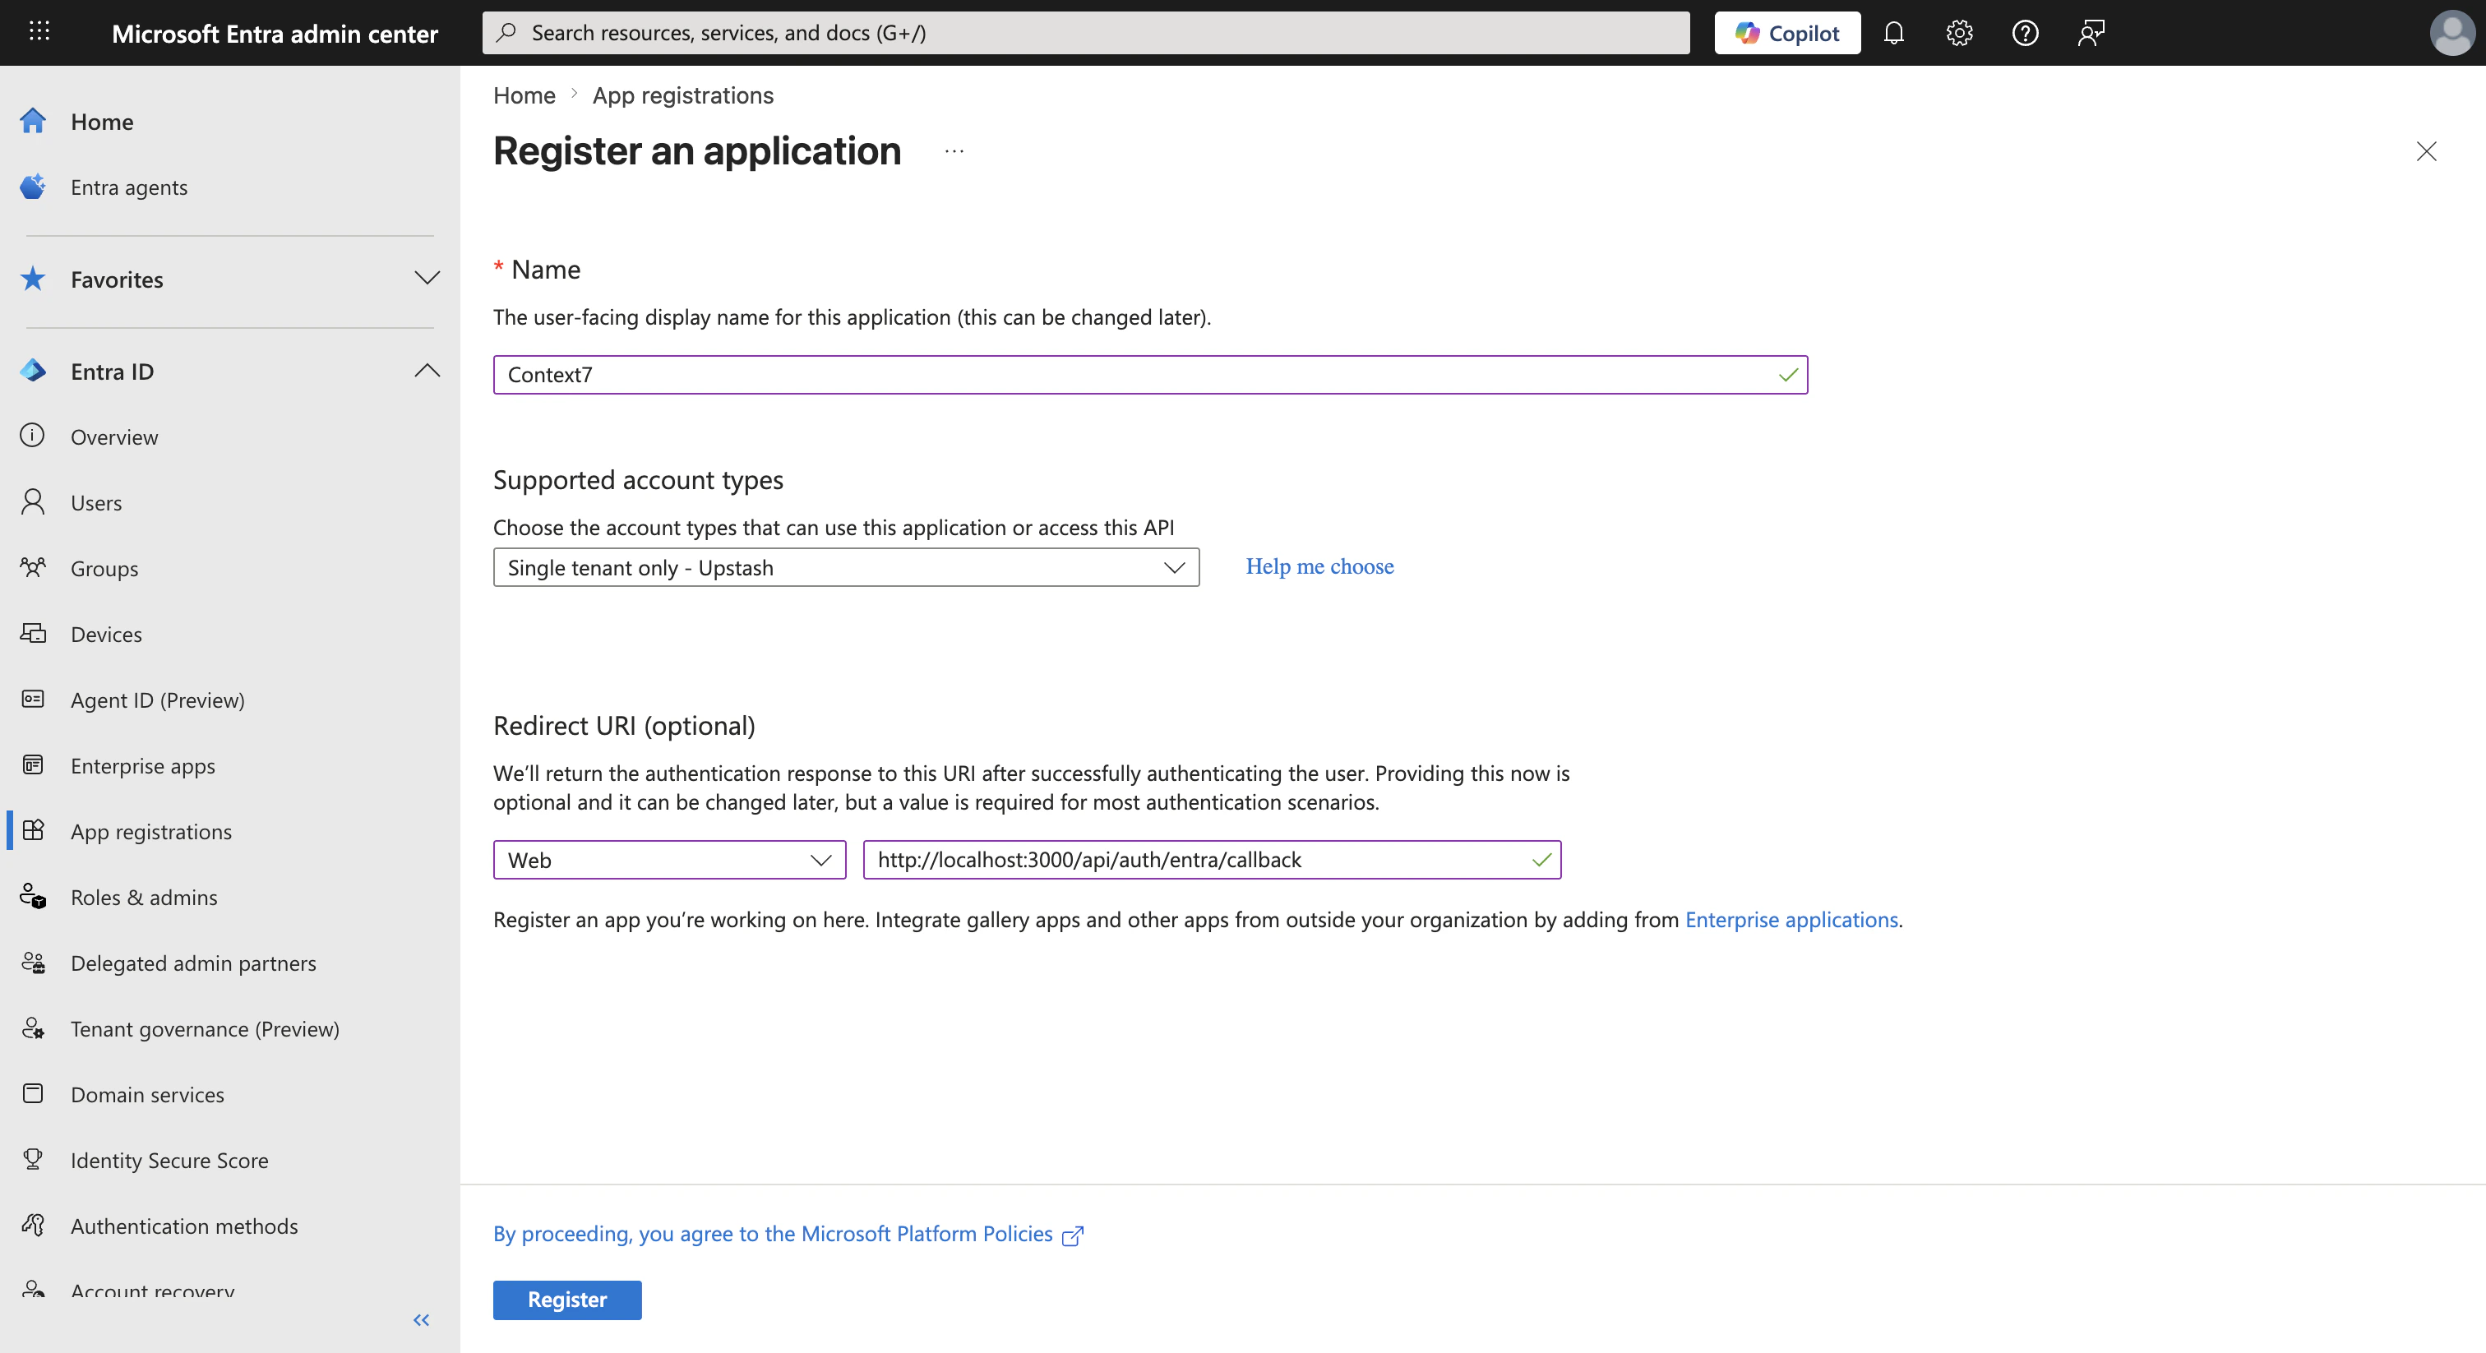Click the Favorites star icon

point(33,279)
